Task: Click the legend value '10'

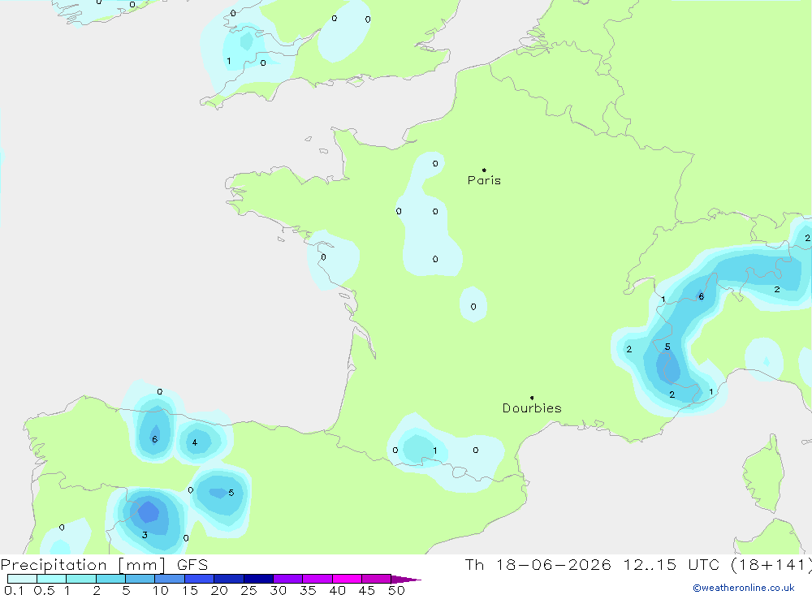Action: (160, 590)
